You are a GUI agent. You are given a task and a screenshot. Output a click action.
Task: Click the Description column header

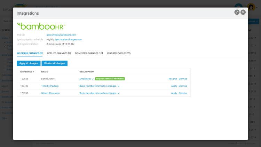[87, 72]
